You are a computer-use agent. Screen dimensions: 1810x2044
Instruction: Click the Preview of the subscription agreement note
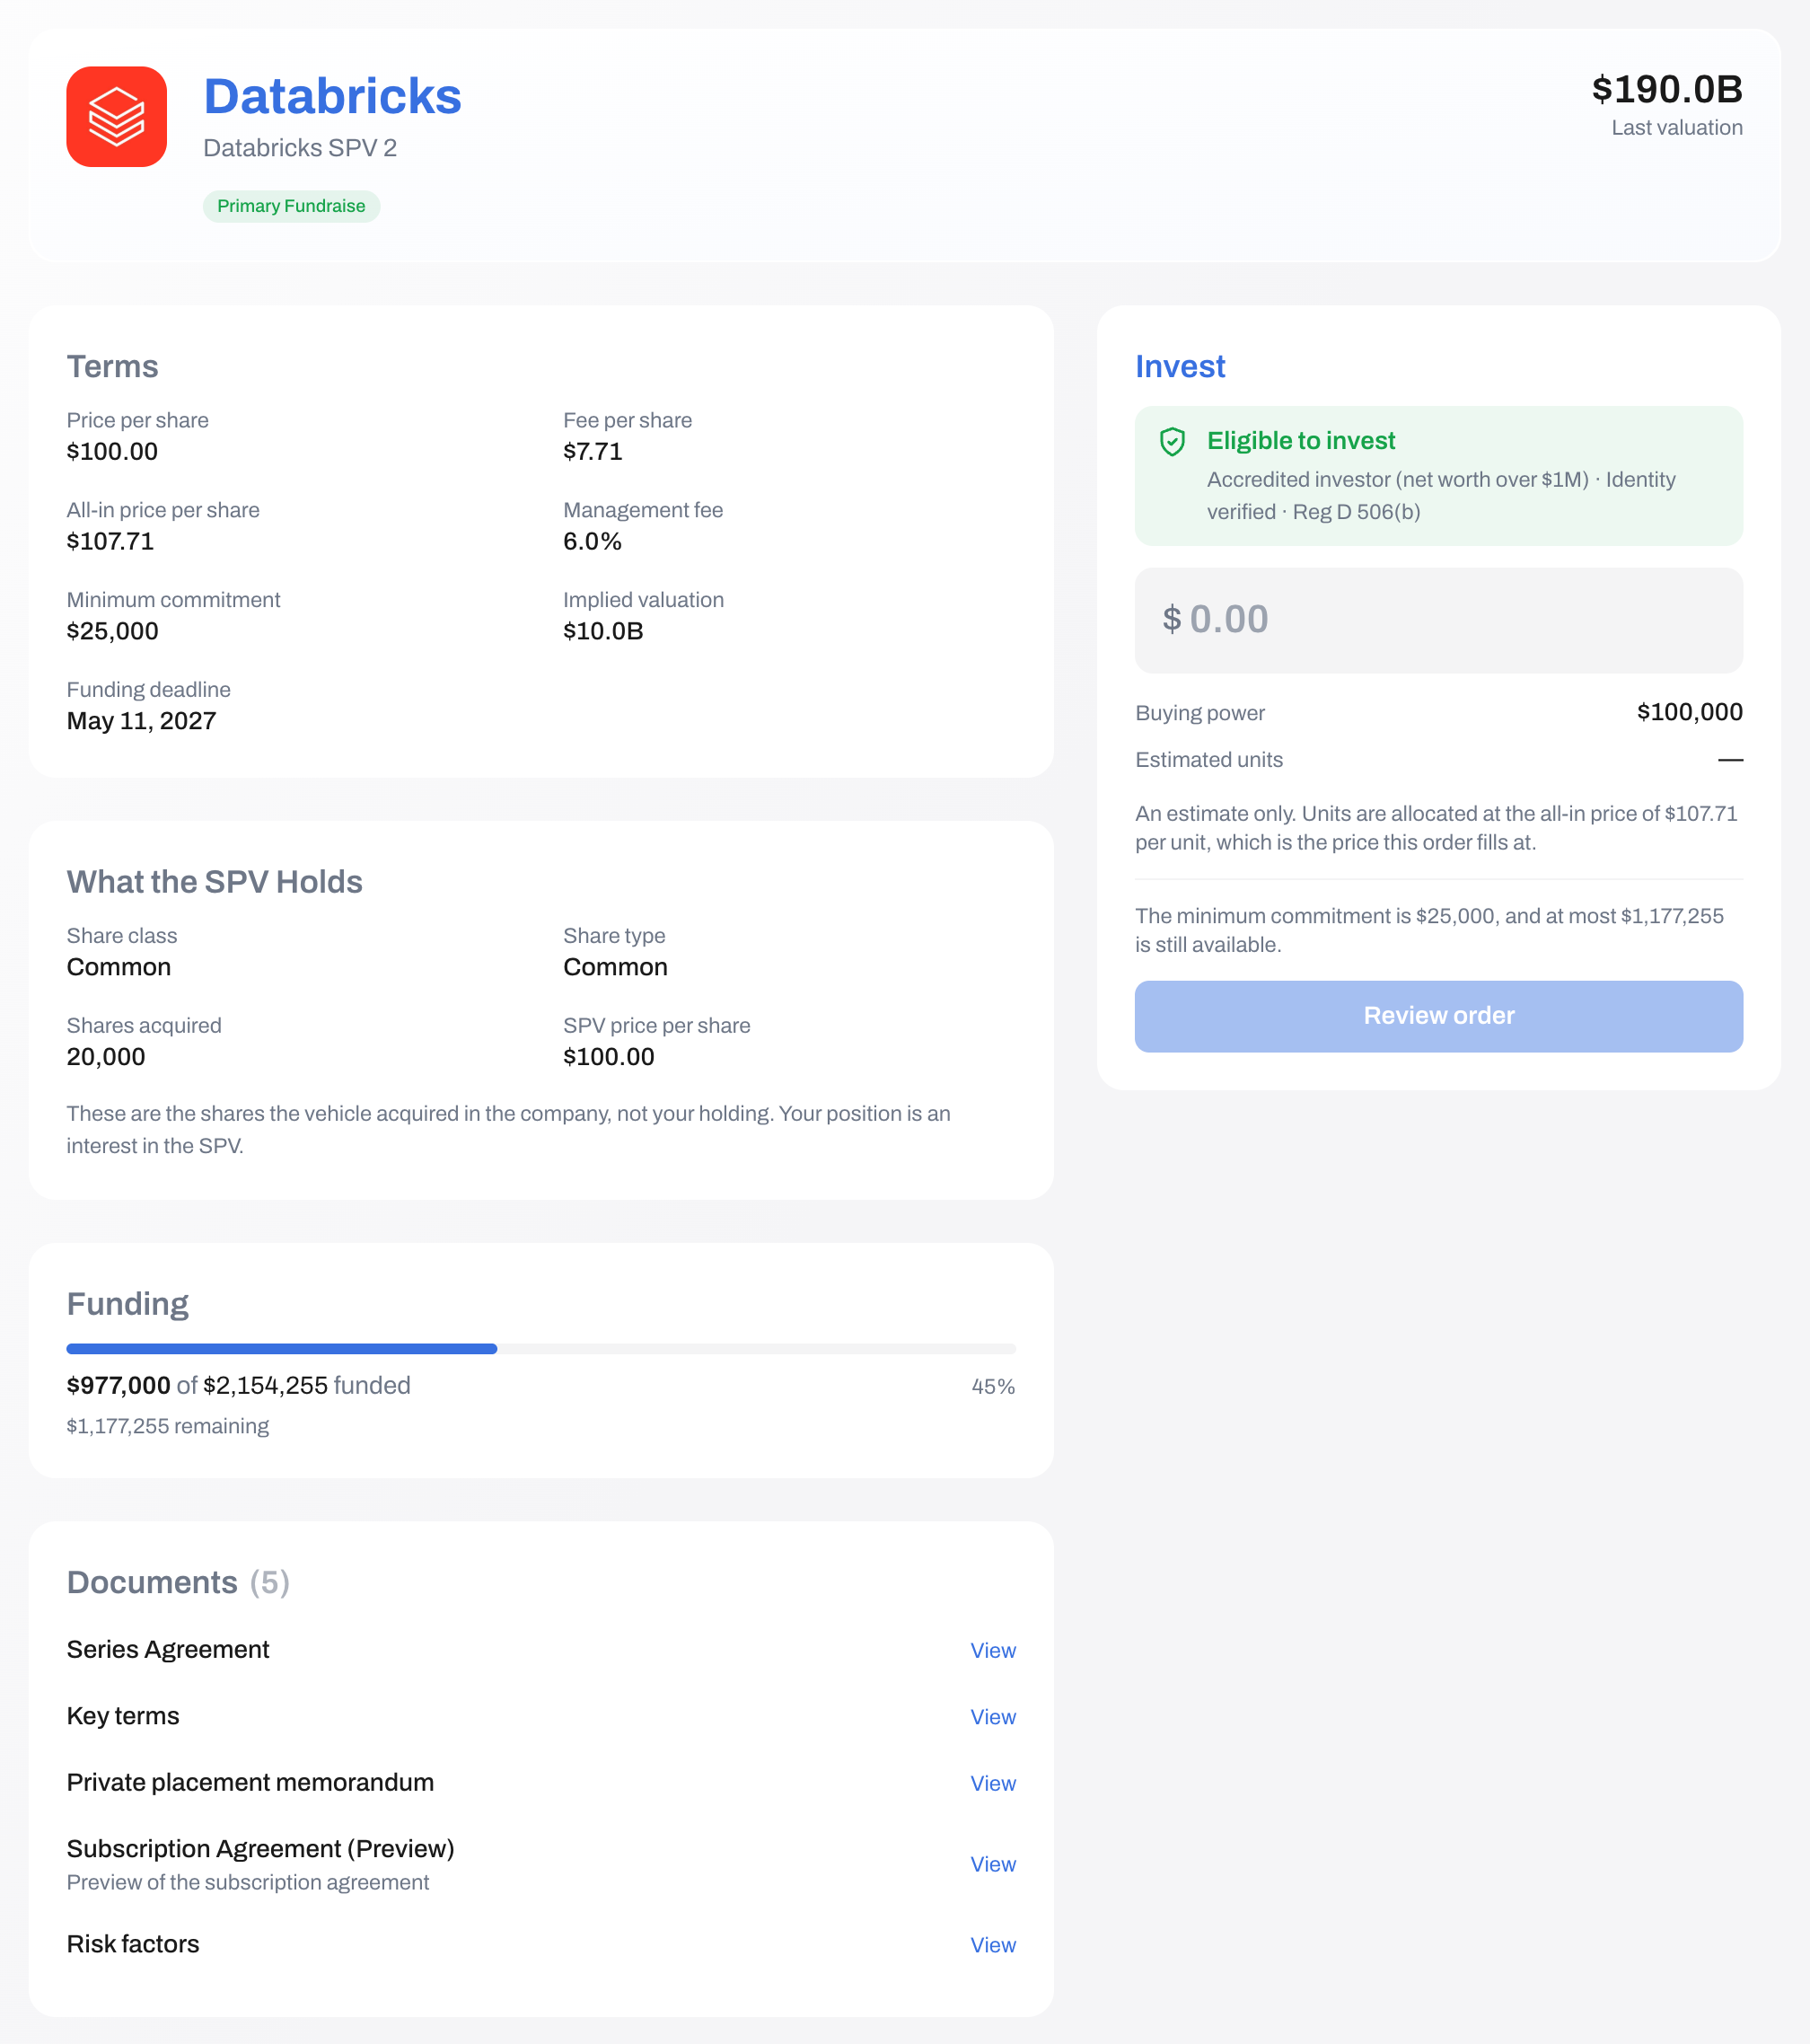248,1883
